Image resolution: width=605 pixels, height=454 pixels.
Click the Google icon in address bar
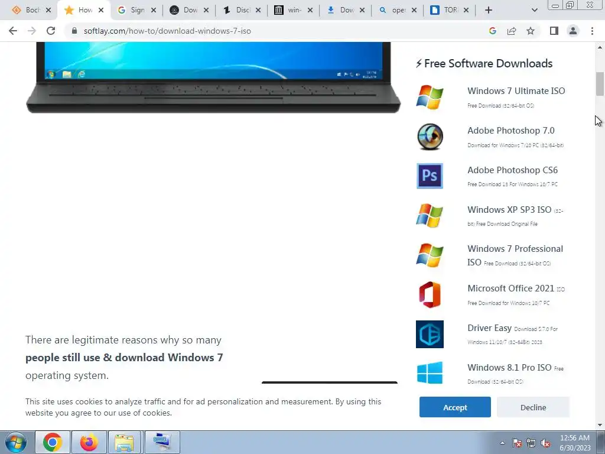pyautogui.click(x=492, y=31)
